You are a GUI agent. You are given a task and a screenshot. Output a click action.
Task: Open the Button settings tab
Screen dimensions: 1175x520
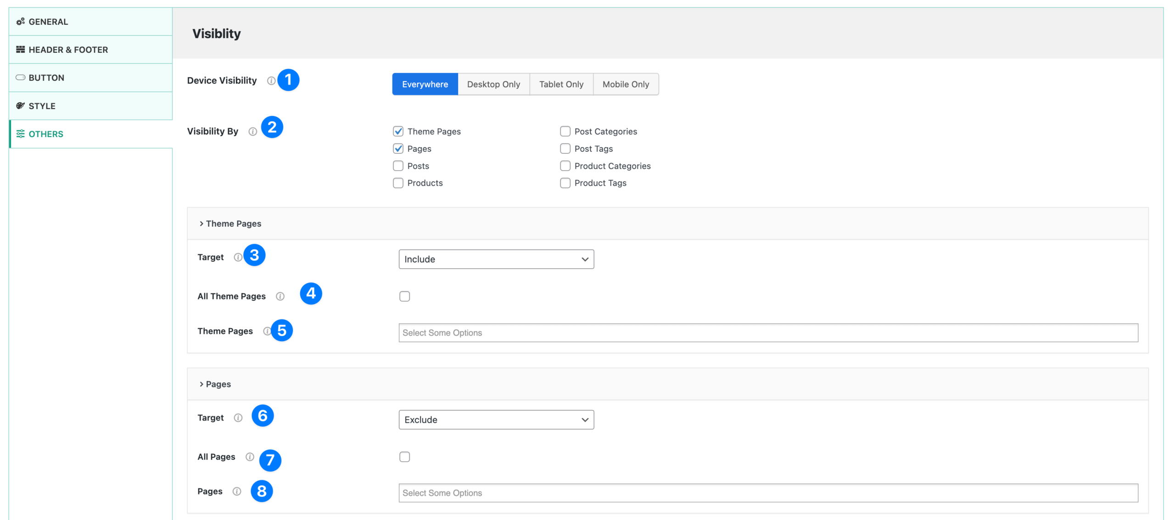click(46, 78)
